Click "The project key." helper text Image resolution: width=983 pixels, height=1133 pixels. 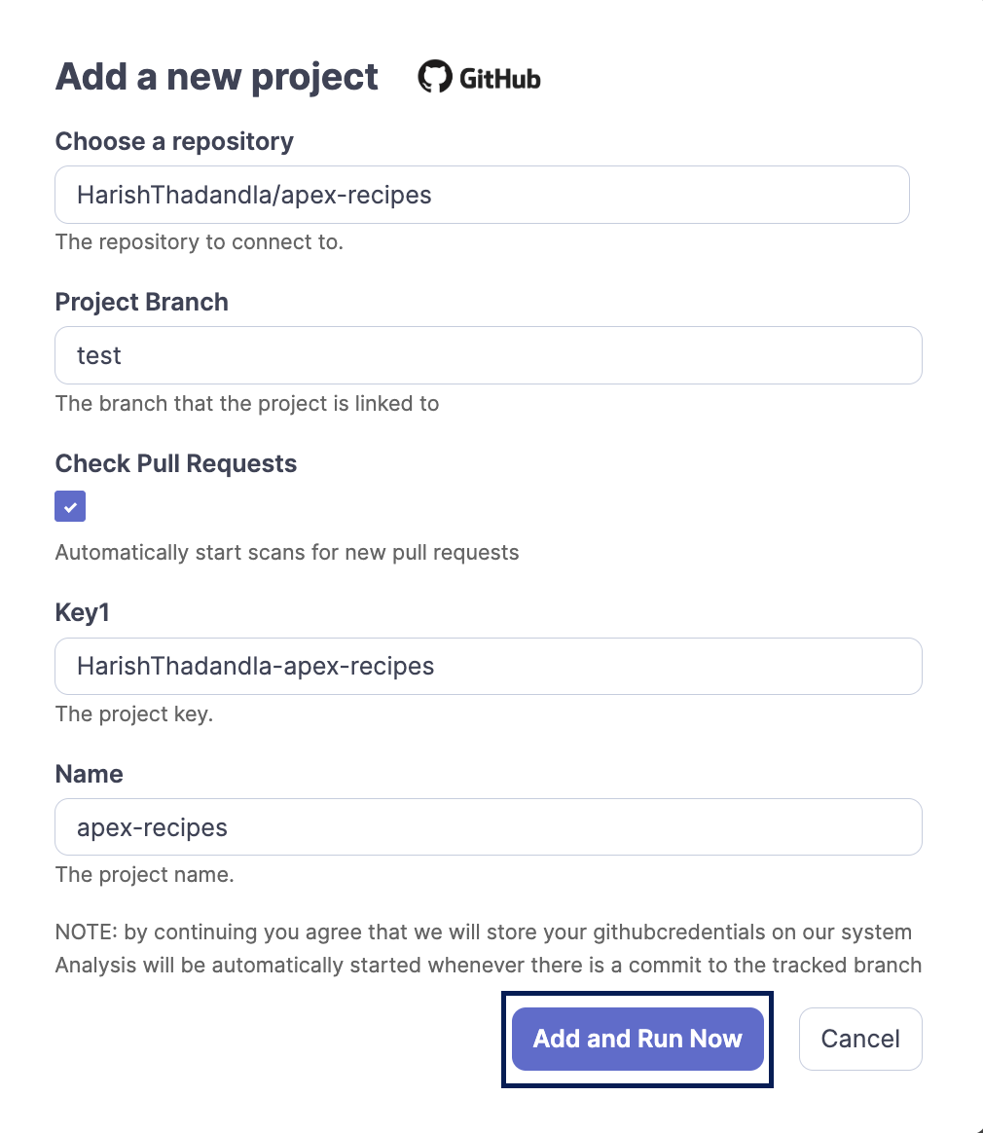[134, 713]
